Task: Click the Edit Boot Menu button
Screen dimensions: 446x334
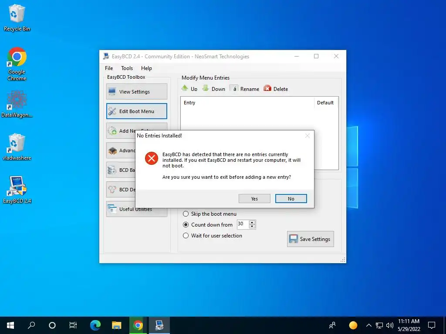Action: (136, 111)
